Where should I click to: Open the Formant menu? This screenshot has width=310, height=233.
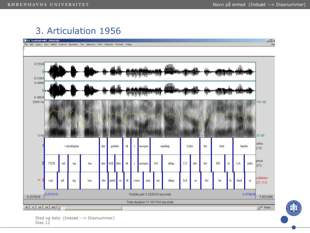119,44
